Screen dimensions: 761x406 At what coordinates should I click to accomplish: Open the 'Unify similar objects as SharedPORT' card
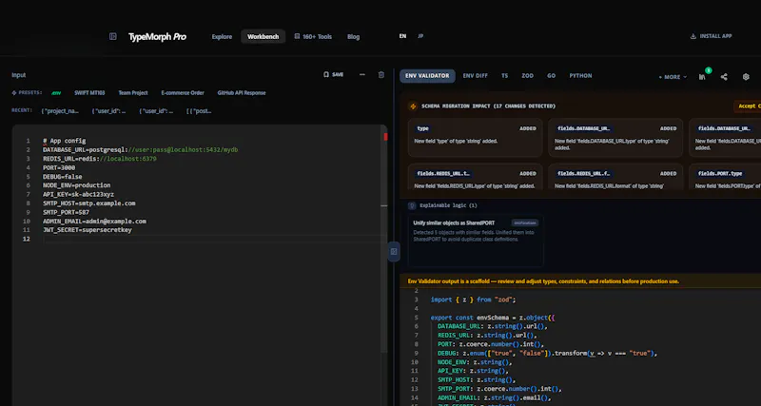coord(476,241)
